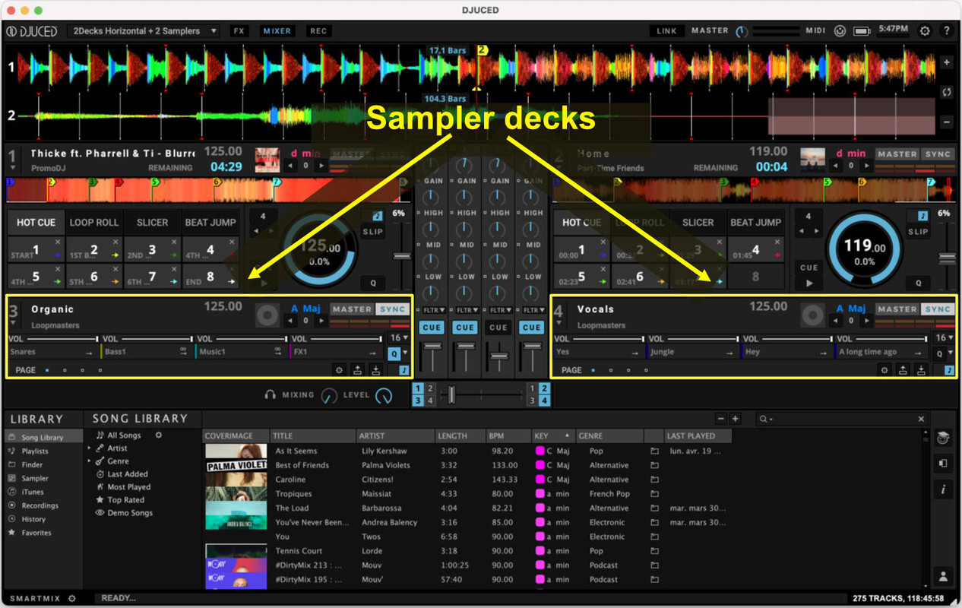This screenshot has height=608, width=962.
Task: Select the LOOP ROLL tab on deck 1
Action: pos(94,223)
